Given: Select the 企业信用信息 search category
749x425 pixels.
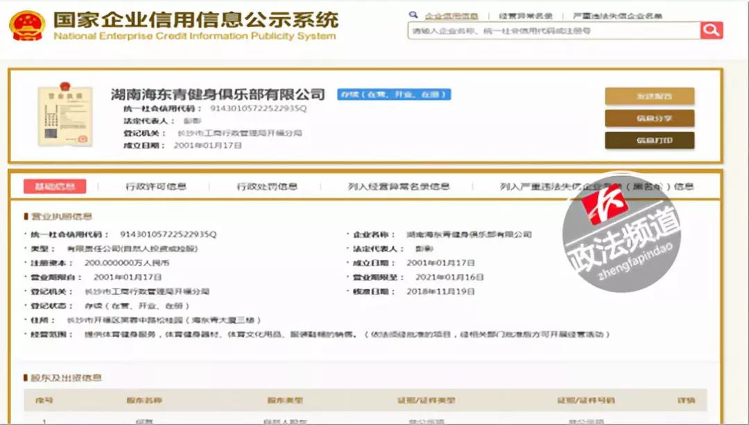Looking at the screenshot, I should click(451, 16).
